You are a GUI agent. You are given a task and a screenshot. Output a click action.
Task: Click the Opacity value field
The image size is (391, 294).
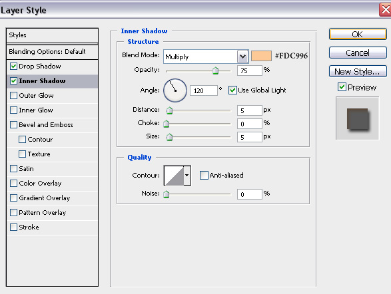click(250, 71)
